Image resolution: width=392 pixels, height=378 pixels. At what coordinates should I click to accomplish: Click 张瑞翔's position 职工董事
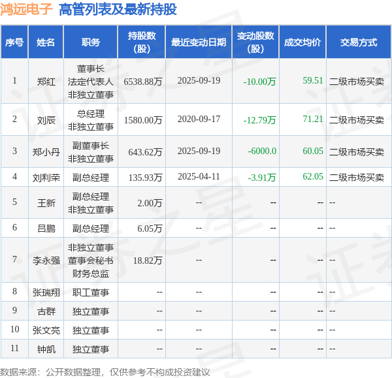[x=91, y=292]
